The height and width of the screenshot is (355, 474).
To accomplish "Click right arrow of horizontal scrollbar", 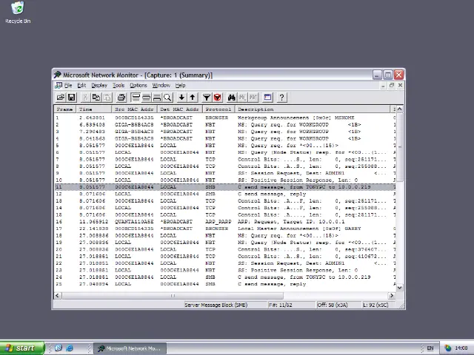I will 392,296.
